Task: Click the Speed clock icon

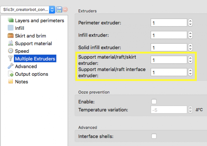Action: click(11, 51)
